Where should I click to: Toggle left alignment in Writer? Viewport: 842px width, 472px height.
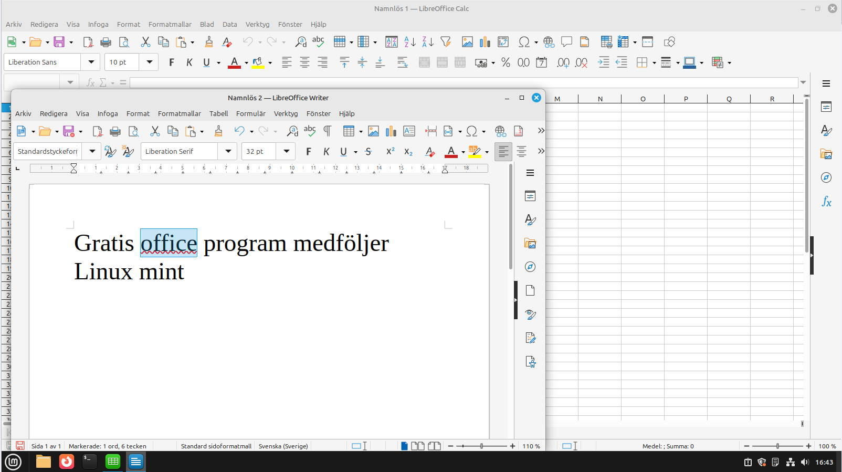click(503, 152)
